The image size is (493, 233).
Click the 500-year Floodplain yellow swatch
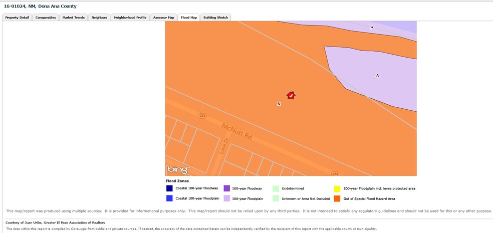pyautogui.click(x=337, y=189)
